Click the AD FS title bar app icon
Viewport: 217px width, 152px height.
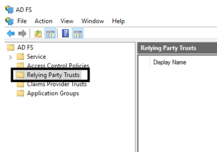9,9
